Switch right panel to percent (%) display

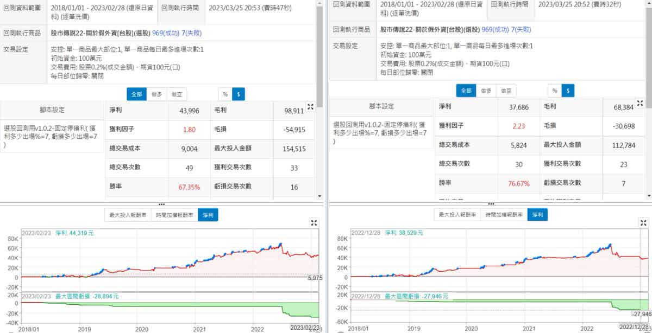point(554,91)
